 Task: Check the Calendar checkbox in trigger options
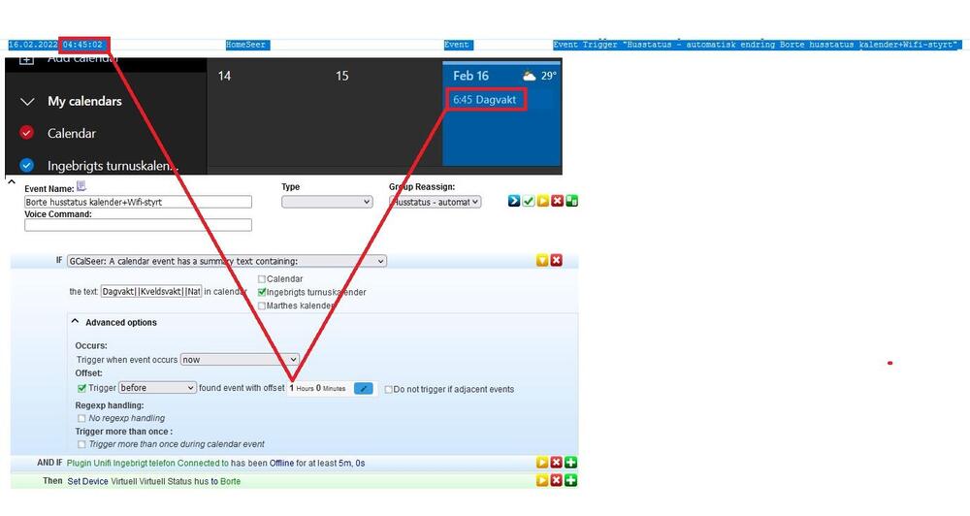pos(262,279)
